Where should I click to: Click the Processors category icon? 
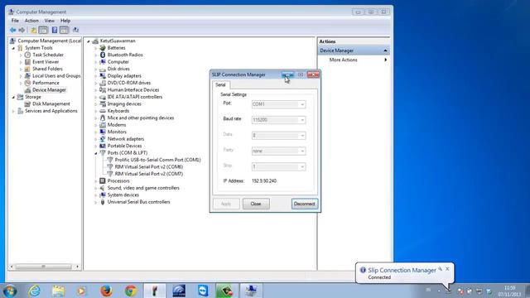tap(103, 180)
